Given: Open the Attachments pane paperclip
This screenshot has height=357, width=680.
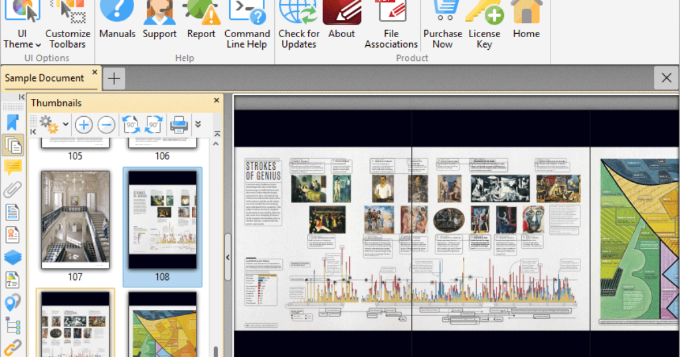Looking at the screenshot, I should pos(13,190).
